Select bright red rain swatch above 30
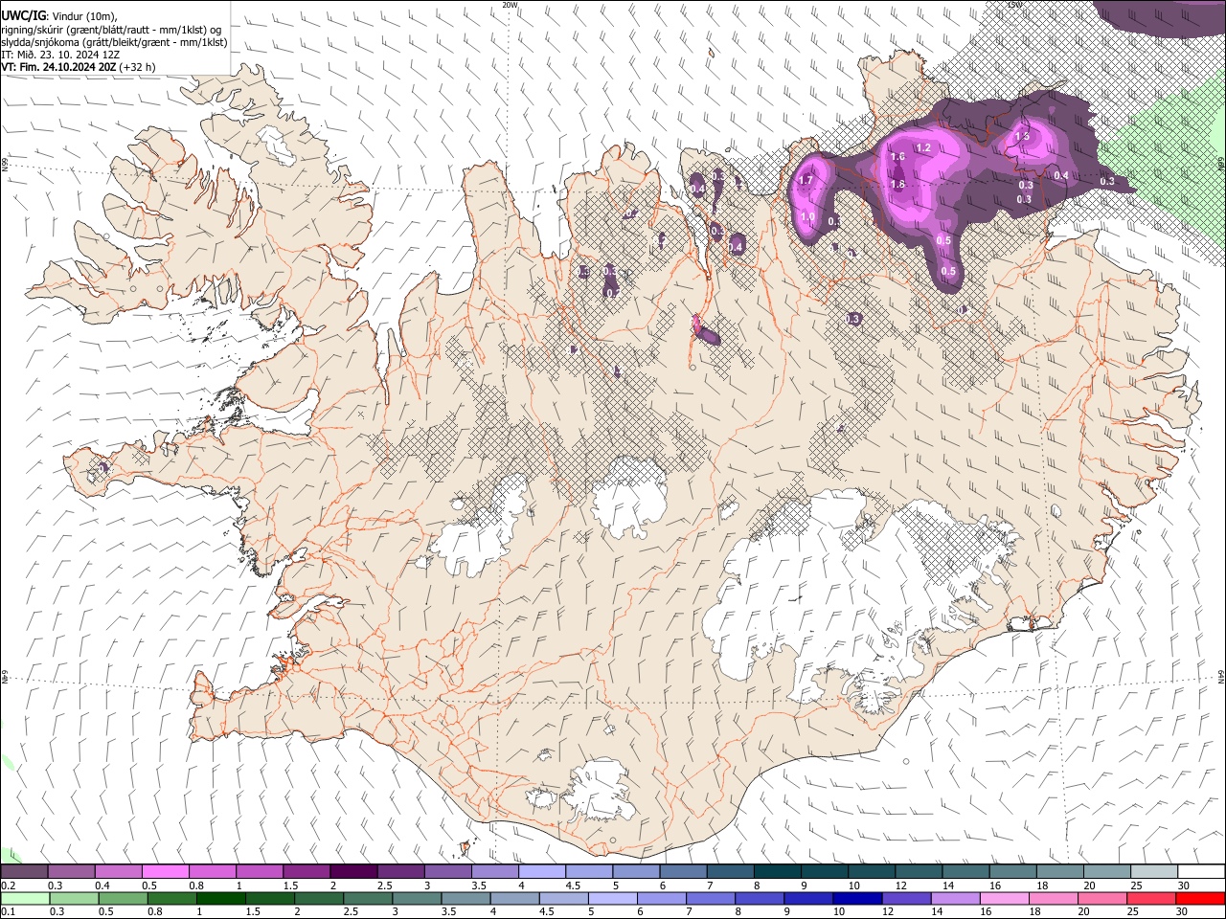This screenshot has width=1226, height=919. [x=1200, y=898]
